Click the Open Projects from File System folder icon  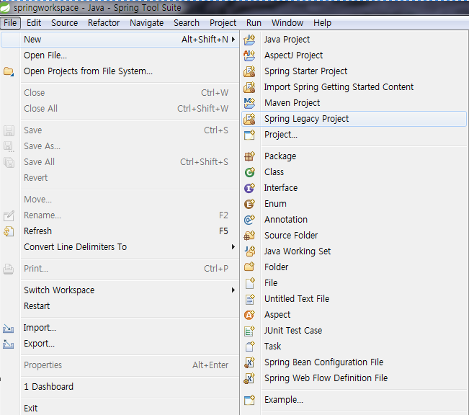[9, 71]
